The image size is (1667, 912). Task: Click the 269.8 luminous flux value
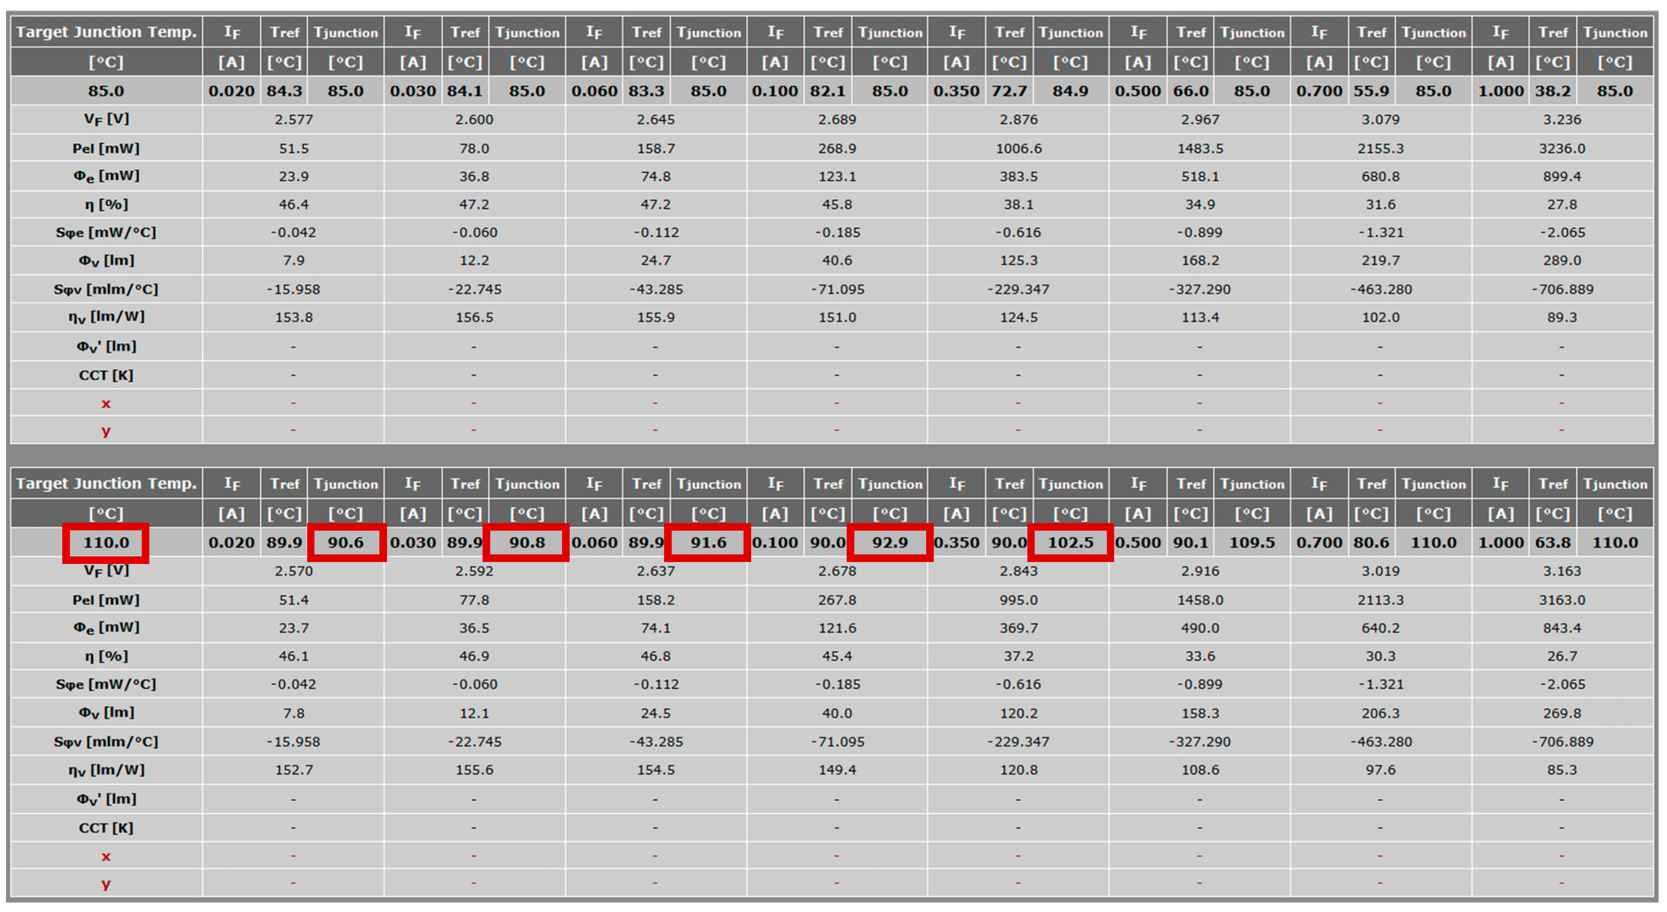[x=1562, y=713]
